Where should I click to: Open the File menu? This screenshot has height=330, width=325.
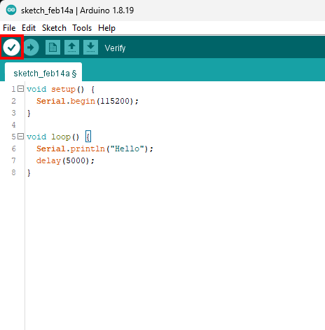point(9,28)
